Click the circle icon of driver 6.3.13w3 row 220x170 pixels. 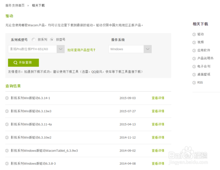pos(7,111)
